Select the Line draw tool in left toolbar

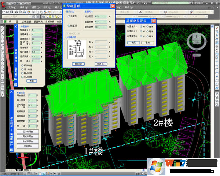click(x=3, y=28)
